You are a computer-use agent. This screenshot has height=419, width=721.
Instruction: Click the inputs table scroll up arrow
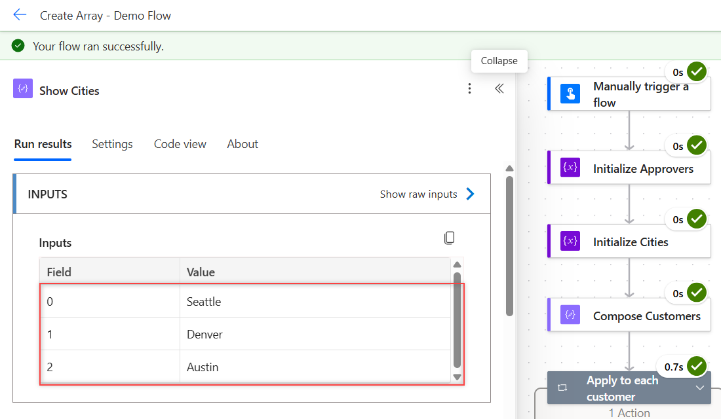point(457,264)
